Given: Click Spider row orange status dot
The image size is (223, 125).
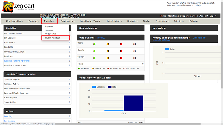Looking at the screenshot, I should pyautogui.click(x=108, y=58).
